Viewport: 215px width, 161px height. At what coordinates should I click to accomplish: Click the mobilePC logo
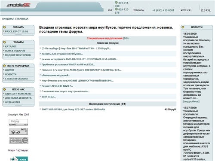pyautogui.click(x=18, y=5)
